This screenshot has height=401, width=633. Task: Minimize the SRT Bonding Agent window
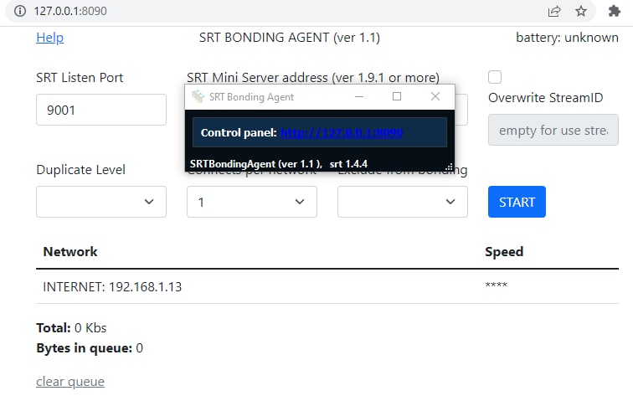tap(359, 96)
